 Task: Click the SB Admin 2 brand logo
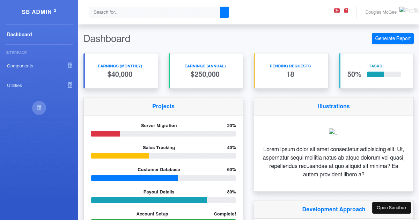point(39,12)
